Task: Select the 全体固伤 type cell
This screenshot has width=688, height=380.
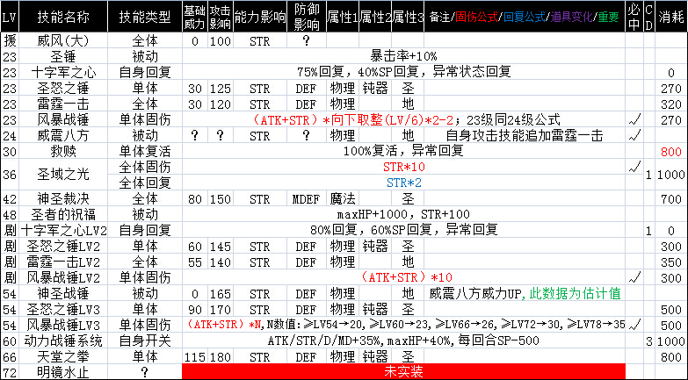Action: tap(145, 167)
